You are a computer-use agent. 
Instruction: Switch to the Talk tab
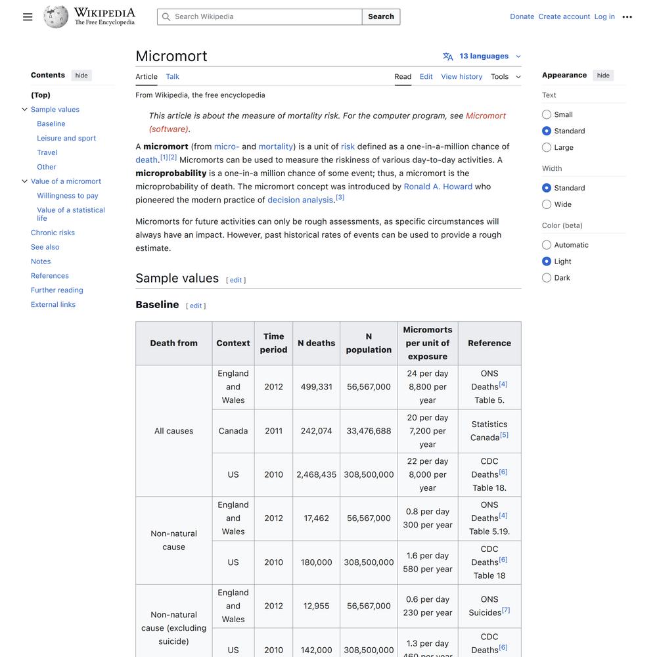[x=172, y=77]
